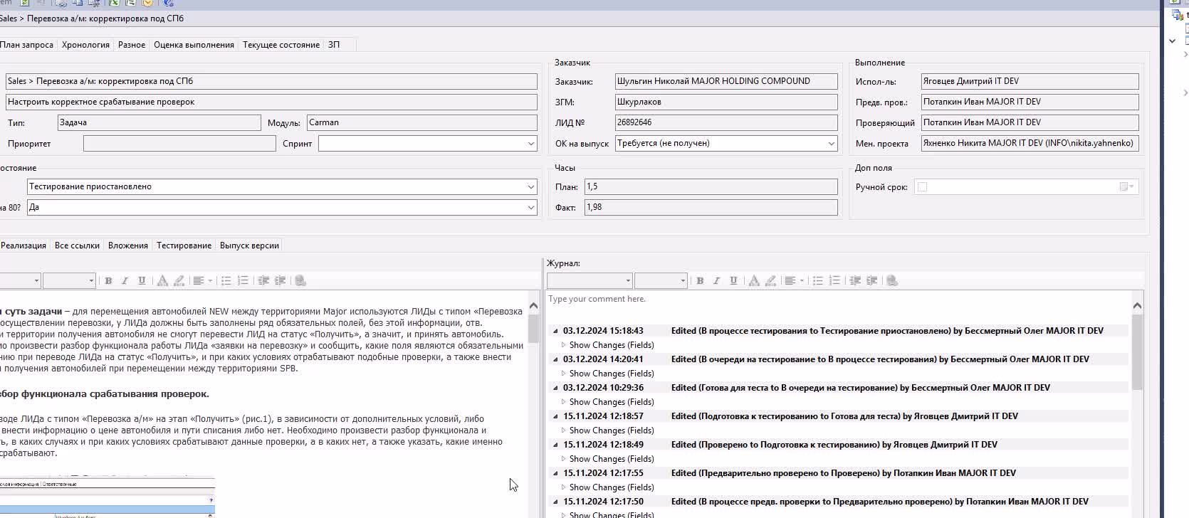
Task: Increase indent in description editor toolbar
Action: pos(281,281)
